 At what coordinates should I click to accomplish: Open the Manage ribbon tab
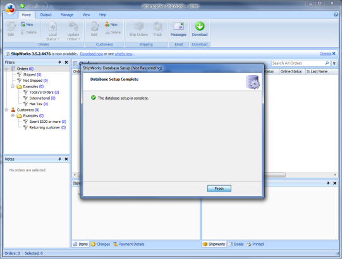pos(67,14)
